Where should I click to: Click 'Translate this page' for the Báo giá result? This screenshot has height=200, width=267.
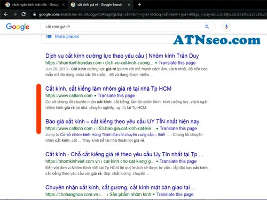coord(178,129)
